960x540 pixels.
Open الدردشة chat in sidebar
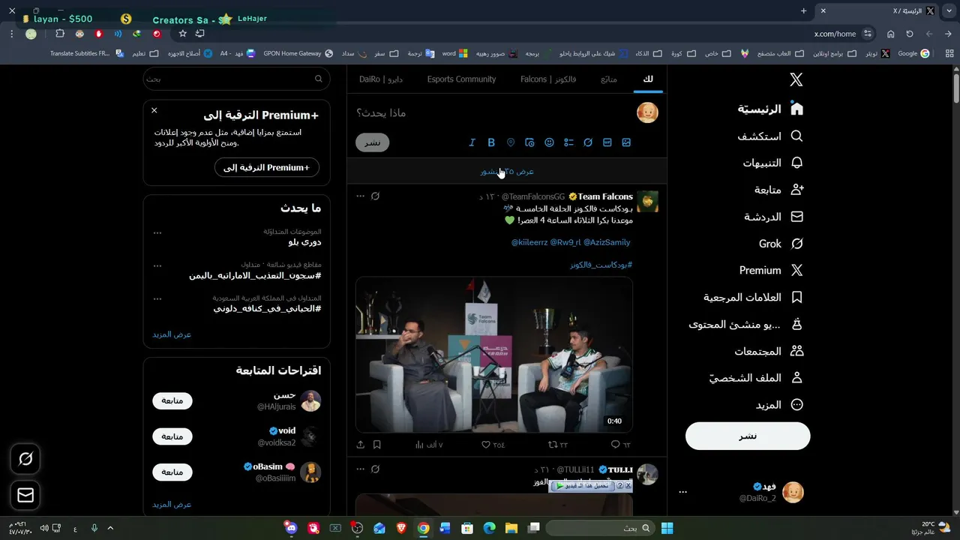774,217
